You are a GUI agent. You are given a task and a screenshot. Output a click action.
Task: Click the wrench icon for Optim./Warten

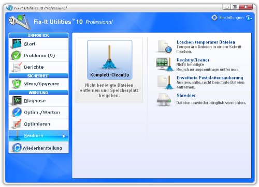point(17,112)
